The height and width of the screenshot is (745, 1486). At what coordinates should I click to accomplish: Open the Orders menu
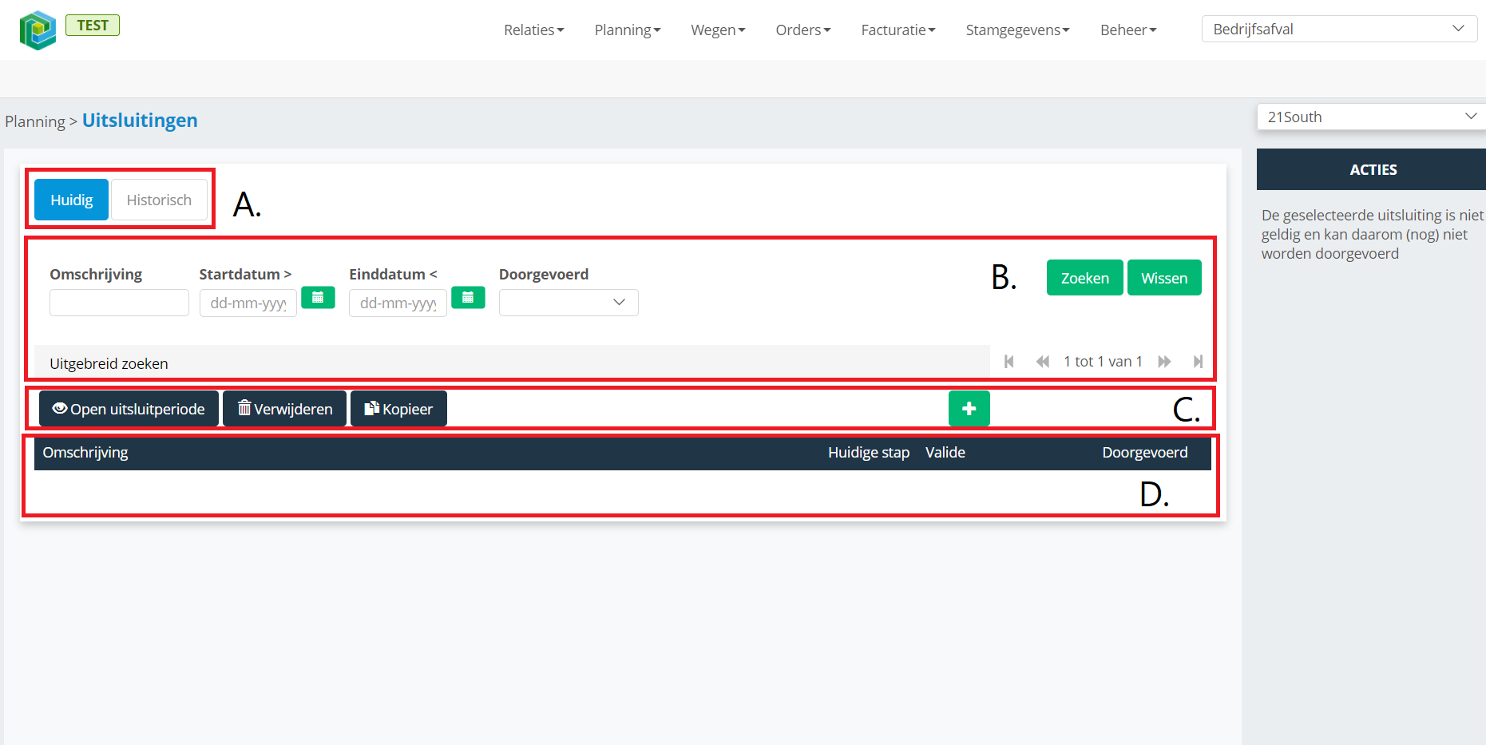pyautogui.click(x=803, y=30)
